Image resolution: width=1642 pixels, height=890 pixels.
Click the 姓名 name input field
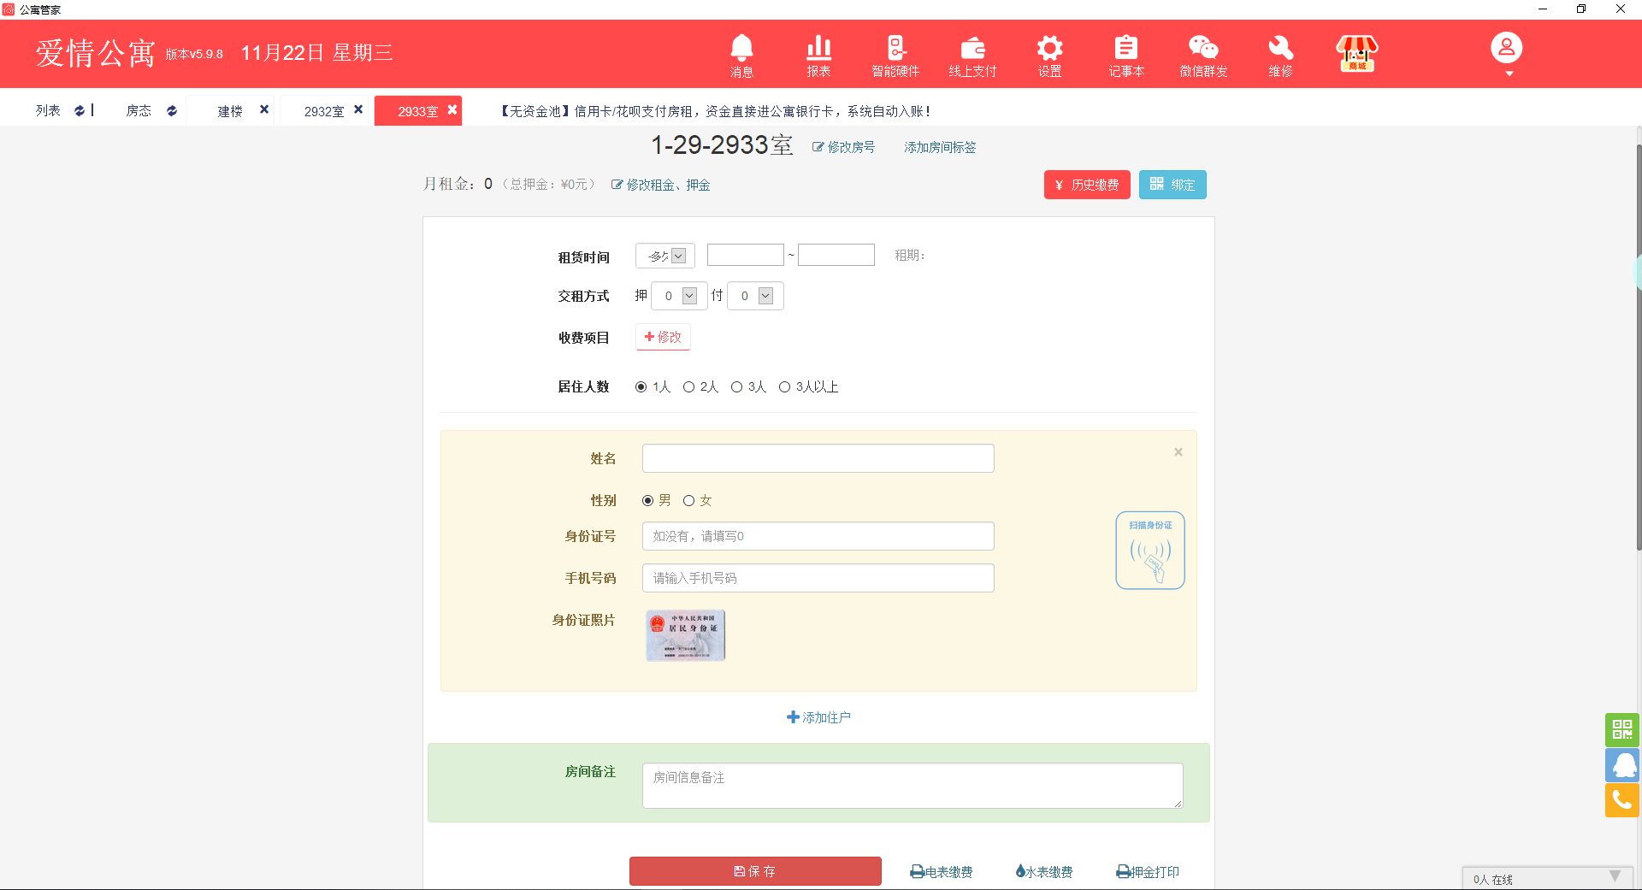pos(818,458)
